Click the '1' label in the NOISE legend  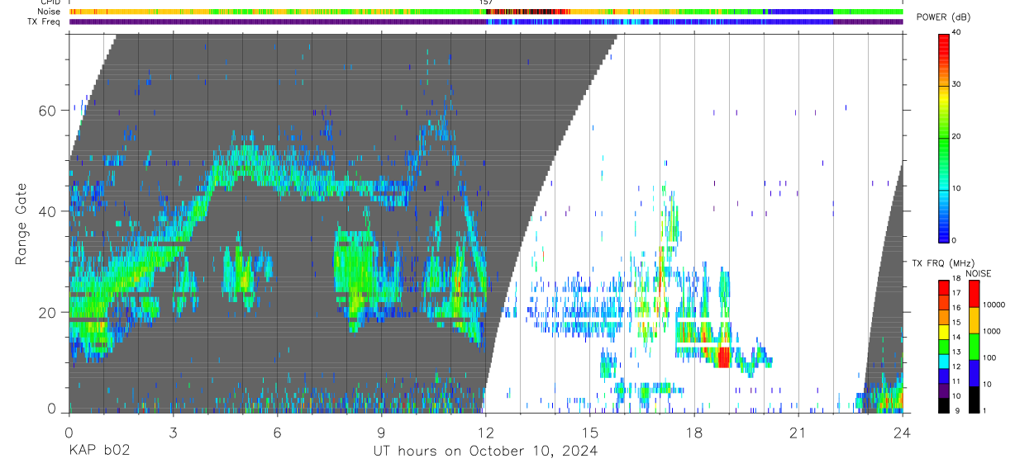985,410
